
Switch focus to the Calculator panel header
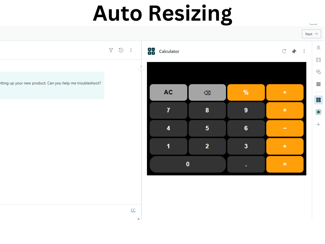coord(169,51)
